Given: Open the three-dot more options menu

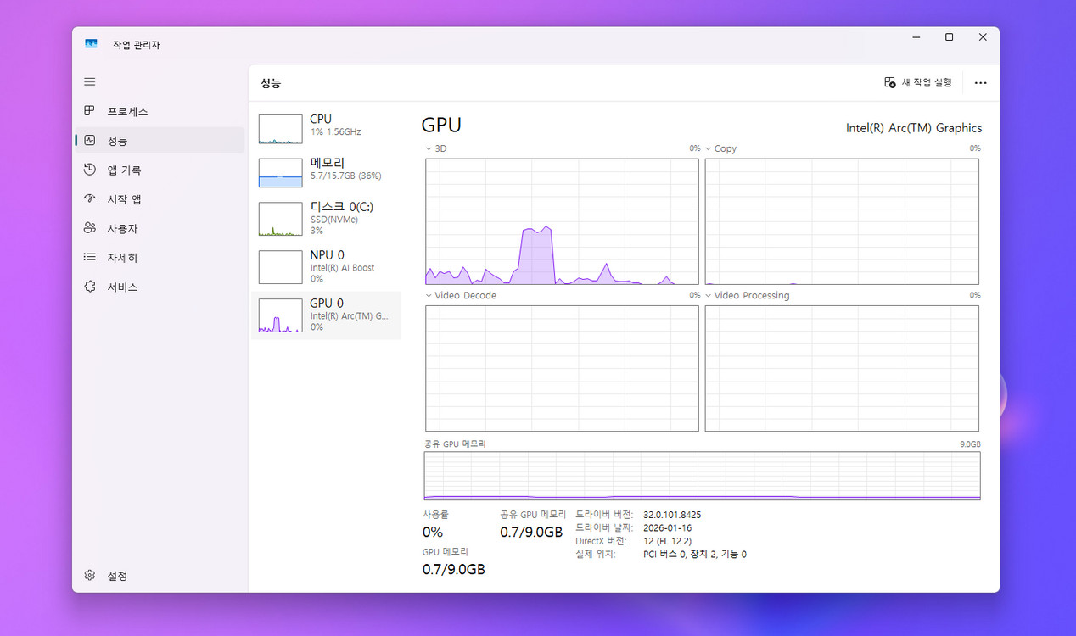Looking at the screenshot, I should coord(981,83).
